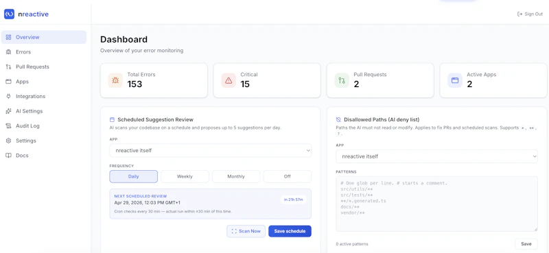549x253 pixels.
Task: Click the calendar icon beside Scheduled Suggestion Review
Action: pyautogui.click(x=112, y=119)
